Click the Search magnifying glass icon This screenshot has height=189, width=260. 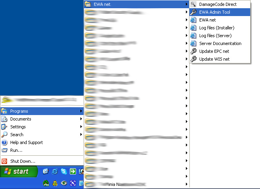click(x=4, y=135)
